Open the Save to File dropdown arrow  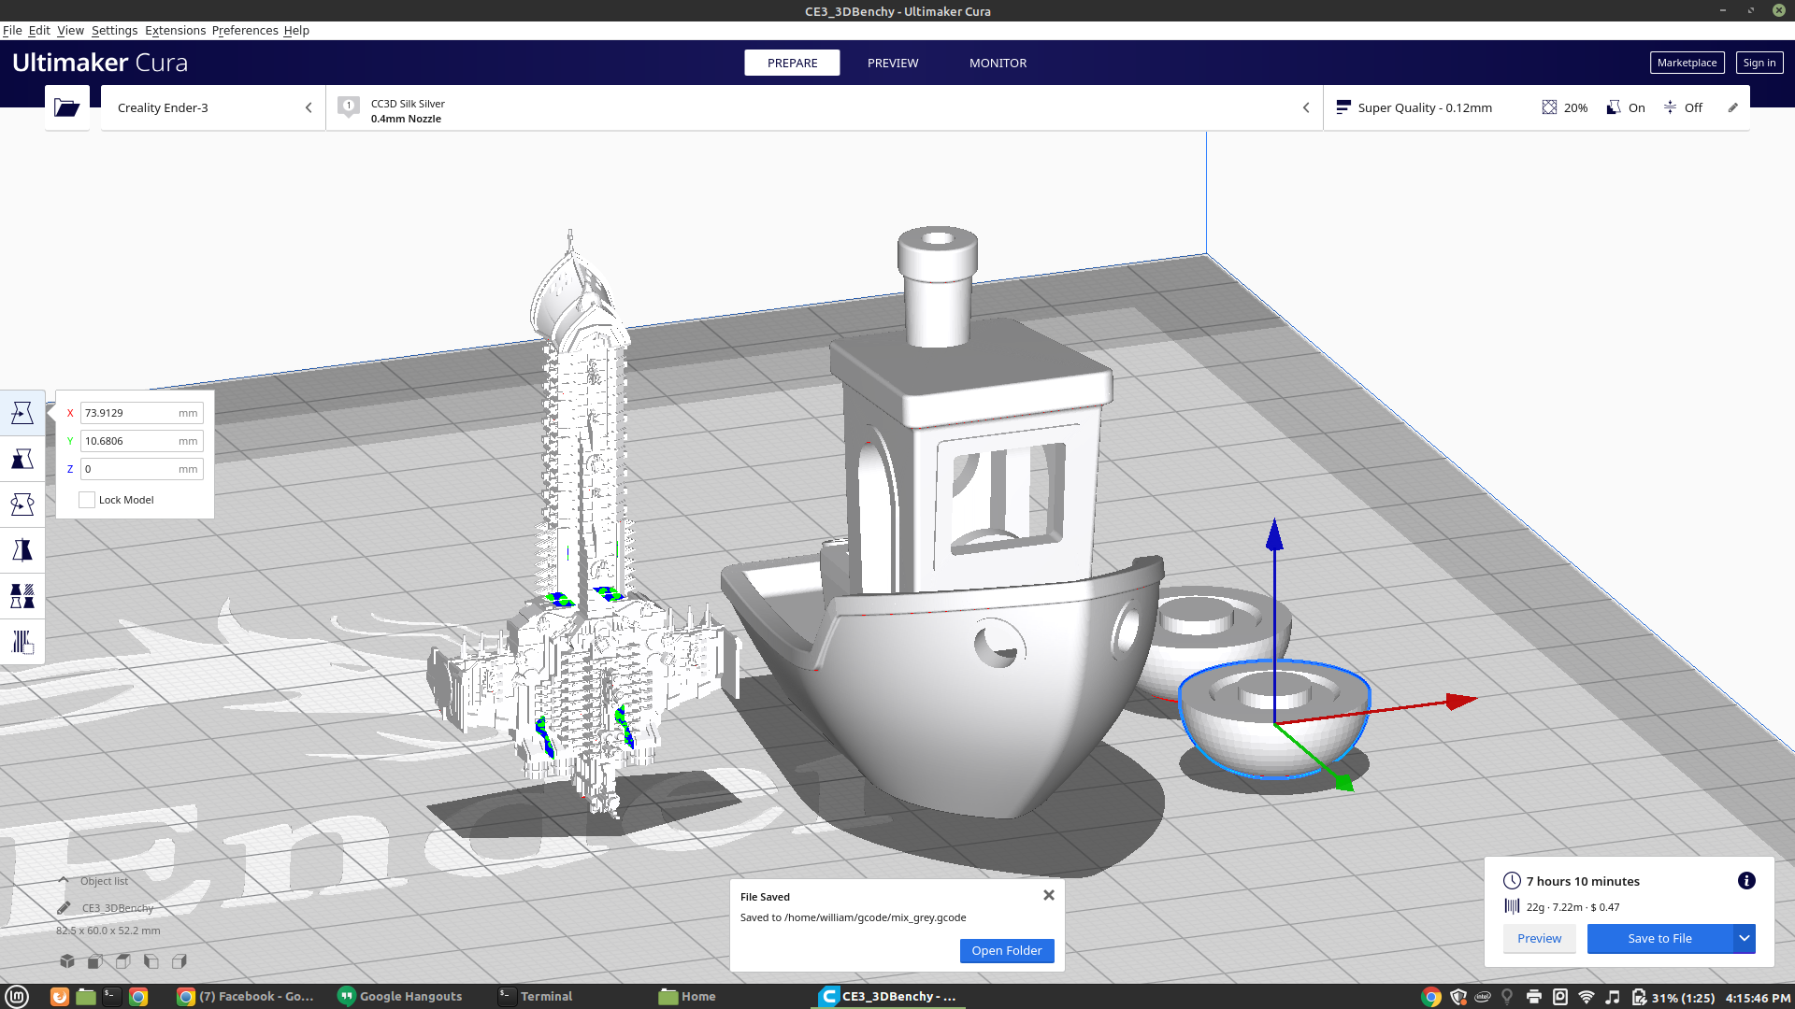click(x=1745, y=938)
